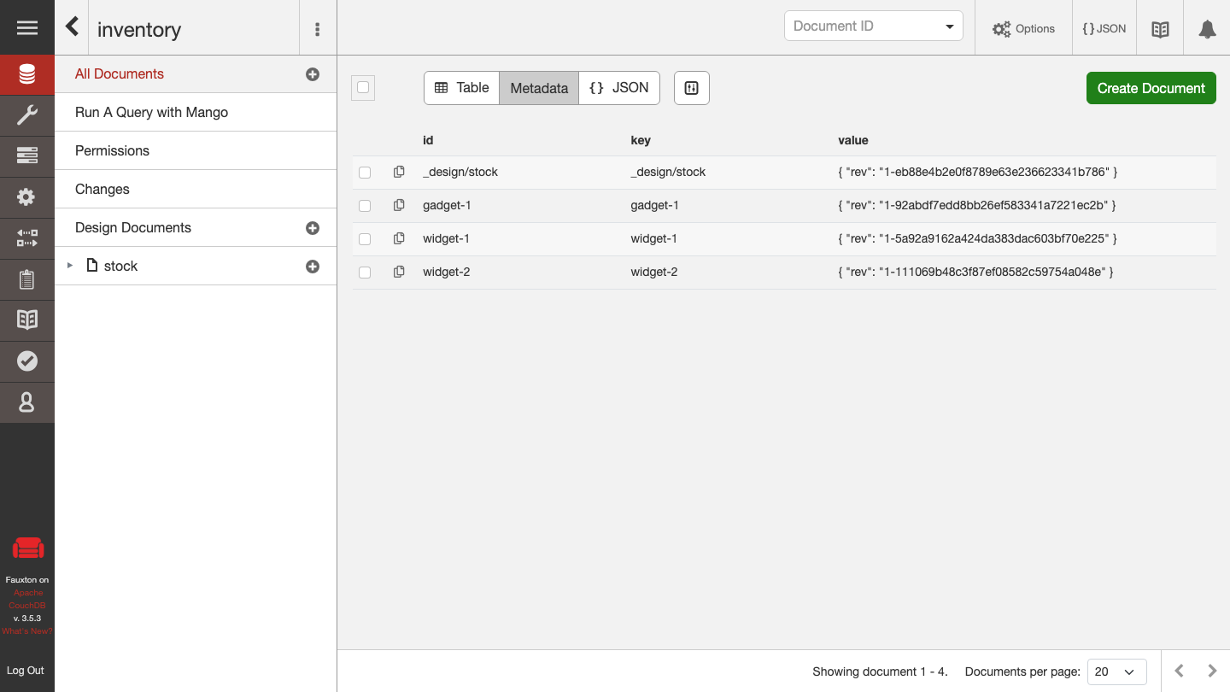Switch to Metadata view
This screenshot has height=692, width=1230.
click(539, 88)
